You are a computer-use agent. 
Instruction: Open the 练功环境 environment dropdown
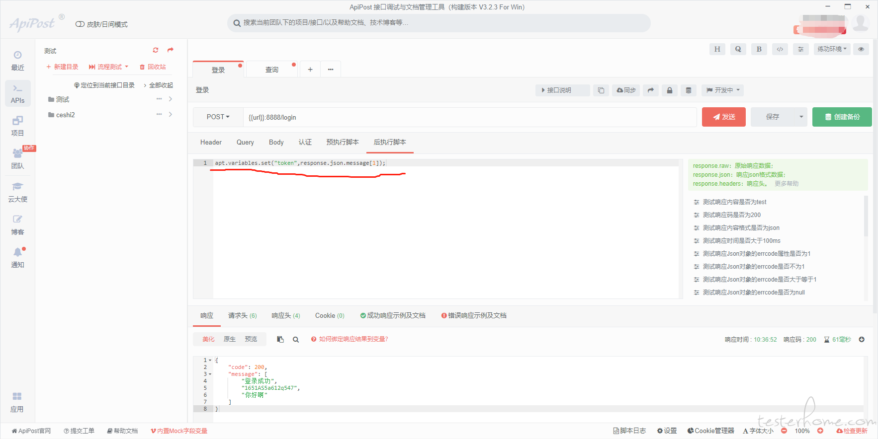pyautogui.click(x=832, y=49)
